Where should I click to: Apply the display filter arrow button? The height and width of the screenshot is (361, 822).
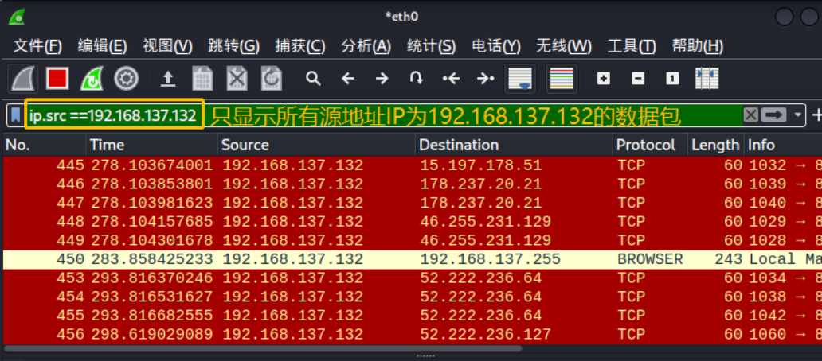tap(773, 115)
